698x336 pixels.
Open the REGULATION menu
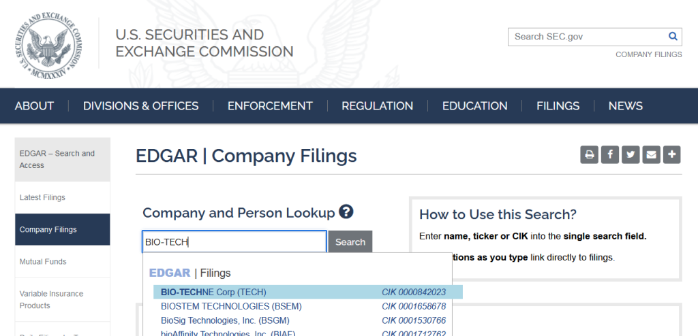click(x=378, y=106)
